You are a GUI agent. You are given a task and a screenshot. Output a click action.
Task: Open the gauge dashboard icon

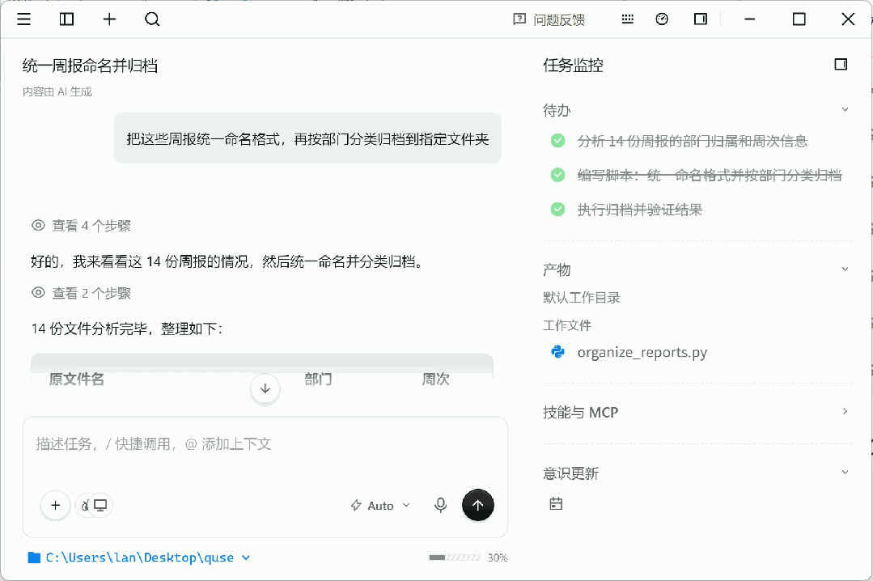coord(662,19)
